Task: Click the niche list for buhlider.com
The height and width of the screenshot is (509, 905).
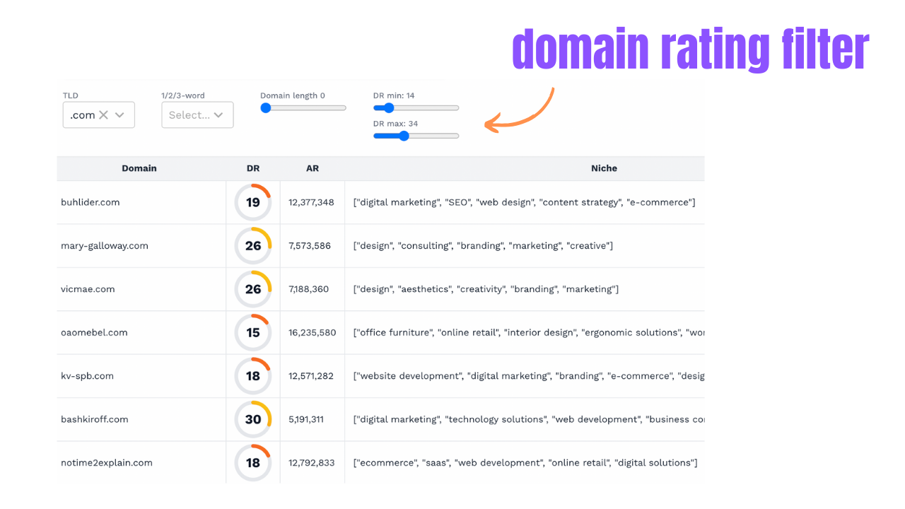Action: 524,202
